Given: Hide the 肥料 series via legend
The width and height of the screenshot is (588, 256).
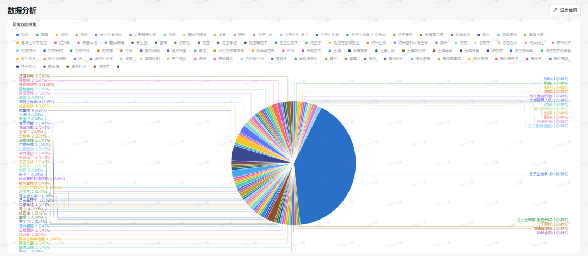Looking at the screenshot, I should 239,35.
